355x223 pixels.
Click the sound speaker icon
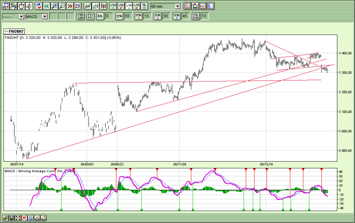tap(28, 6)
